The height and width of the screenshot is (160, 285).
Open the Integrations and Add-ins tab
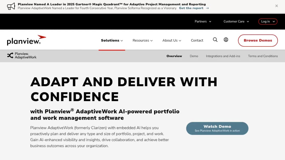pos(223,56)
